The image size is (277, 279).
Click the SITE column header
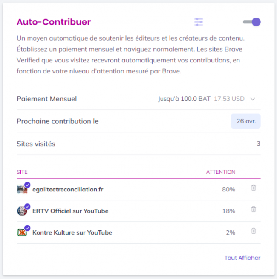[22, 172]
